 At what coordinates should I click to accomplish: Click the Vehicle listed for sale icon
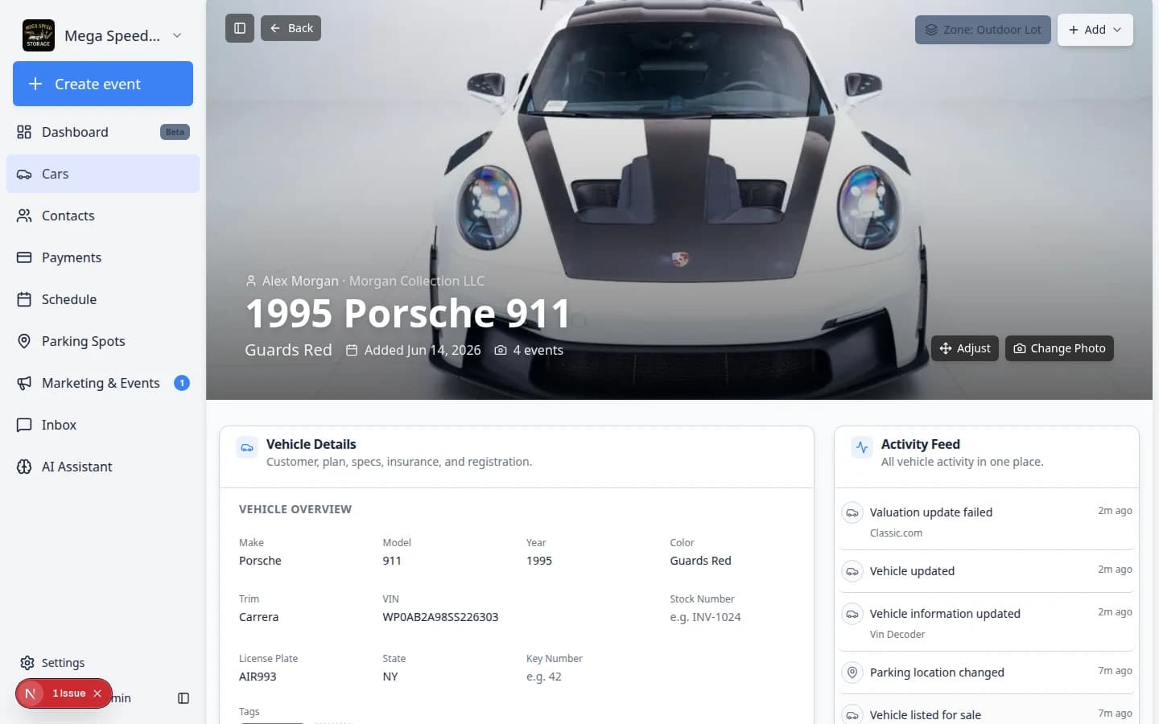coord(852,714)
